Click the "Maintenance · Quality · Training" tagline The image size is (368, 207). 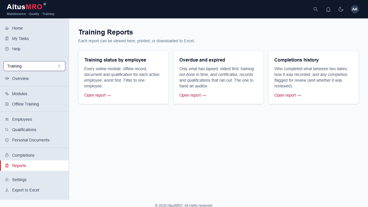[30, 14]
